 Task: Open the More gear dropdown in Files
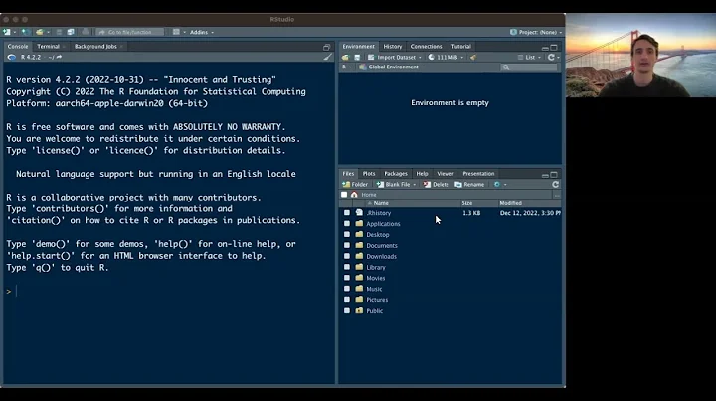[500, 184]
